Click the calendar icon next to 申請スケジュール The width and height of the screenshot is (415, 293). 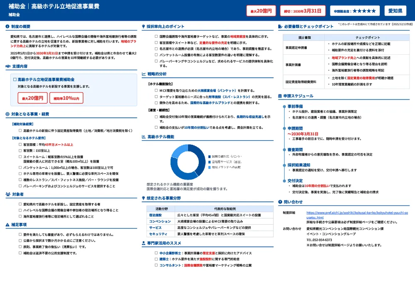click(x=280, y=96)
